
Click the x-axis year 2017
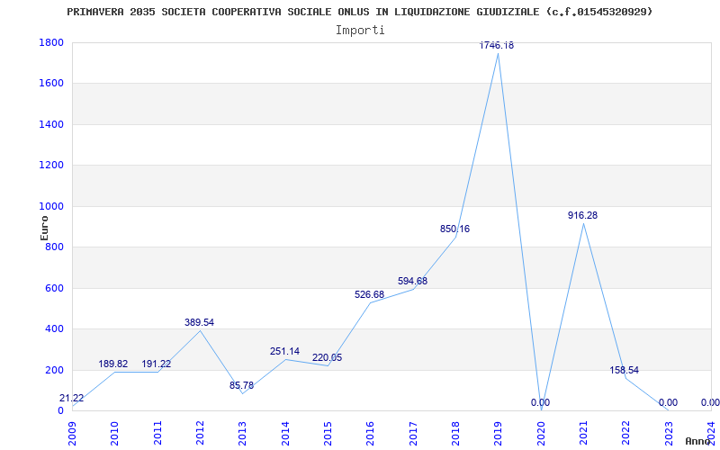[x=413, y=434]
